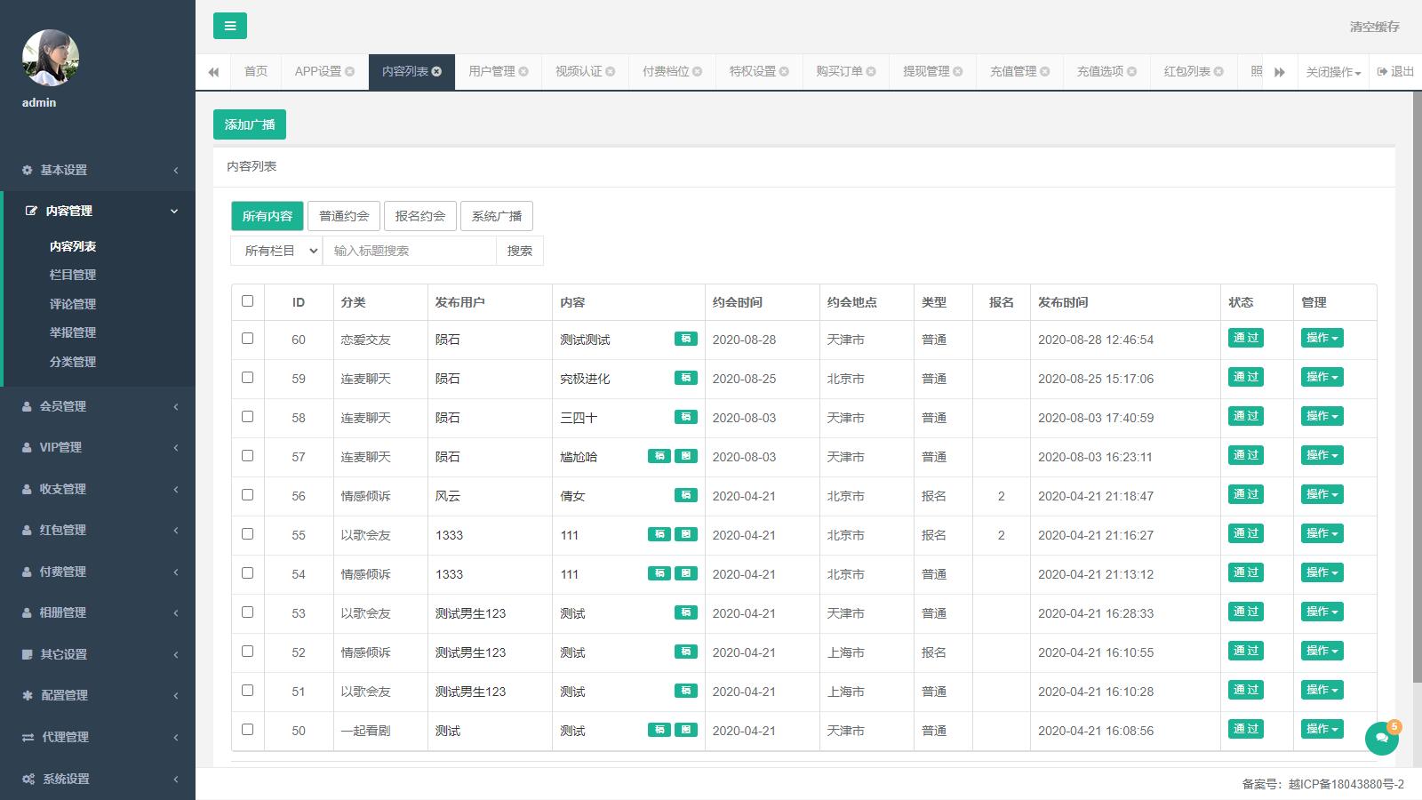Click the green hamburger menu toggle icon
Viewport: 1422px width, 800px height.
click(x=229, y=26)
